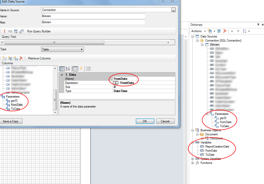Screen dimensions: 264x184
Task: Open the New Item icon in Dictionary toolbar
Action: (x=210, y=31)
